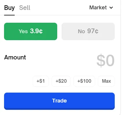Viewport: 126px width, 115px height.
Task: Set amount to Max
Action: [x=106, y=81]
